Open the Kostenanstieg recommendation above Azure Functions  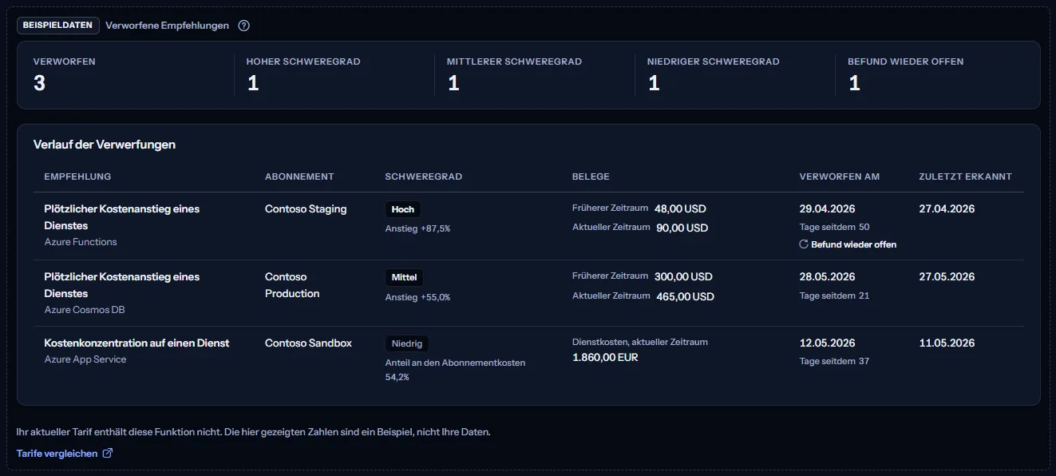[122, 217]
